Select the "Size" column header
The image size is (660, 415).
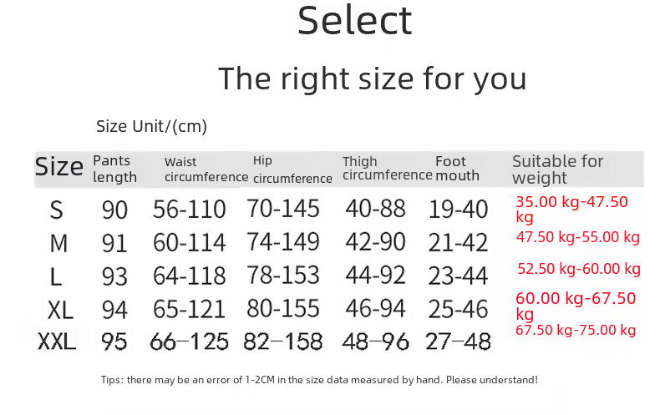coord(58,167)
